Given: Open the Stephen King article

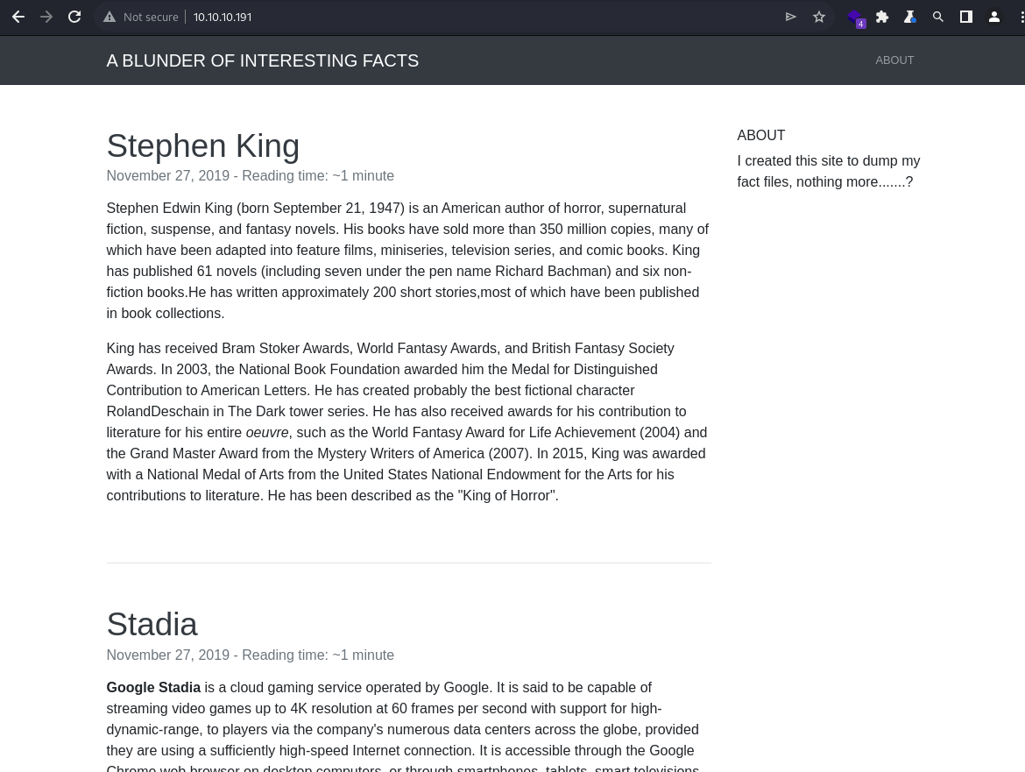Looking at the screenshot, I should [203, 145].
